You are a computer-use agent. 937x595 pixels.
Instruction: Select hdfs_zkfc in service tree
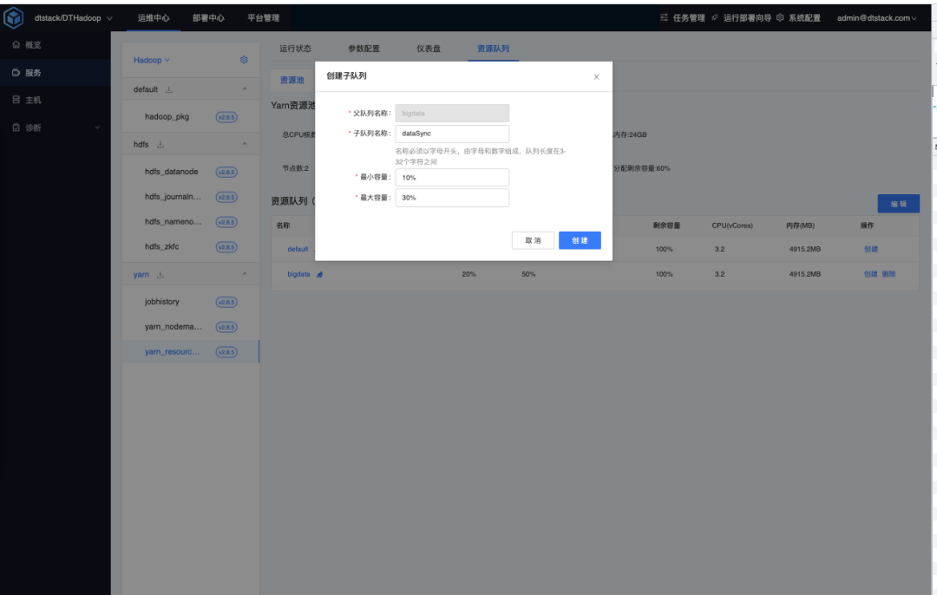(x=162, y=246)
